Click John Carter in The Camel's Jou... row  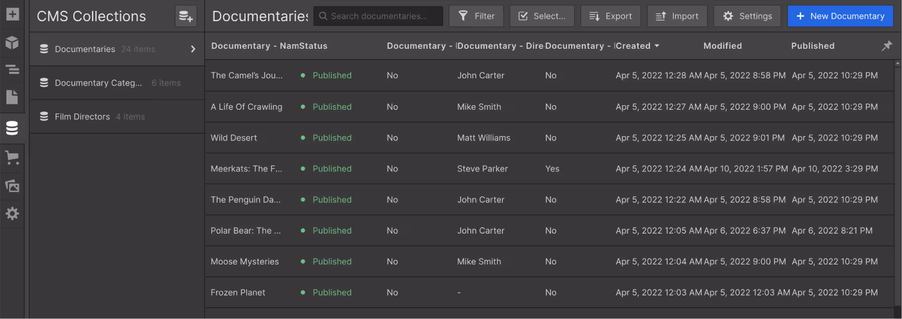[x=481, y=76]
